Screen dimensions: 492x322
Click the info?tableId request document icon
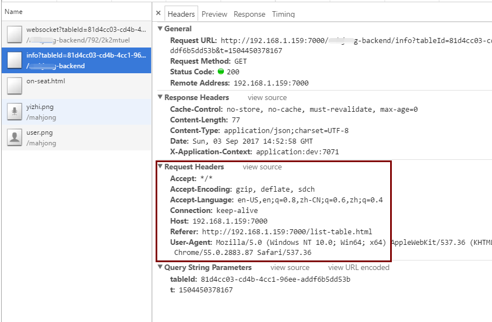coord(15,60)
